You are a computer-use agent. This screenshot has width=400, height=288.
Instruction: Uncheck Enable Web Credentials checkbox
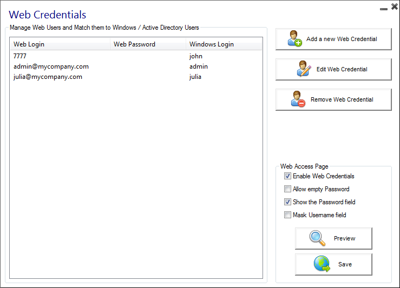288,176
